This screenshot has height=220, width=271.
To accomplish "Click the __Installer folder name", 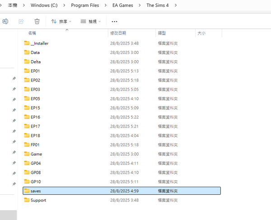I will coord(40,43).
